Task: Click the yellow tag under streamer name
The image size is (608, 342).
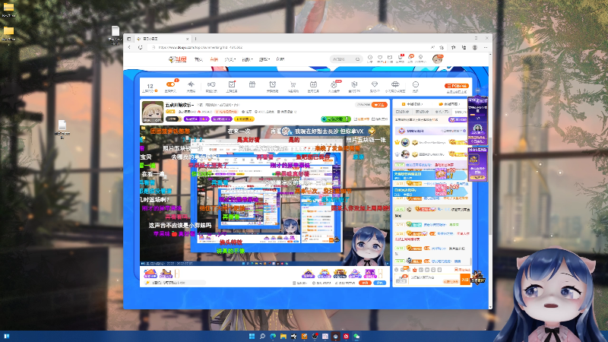Action: [244, 119]
